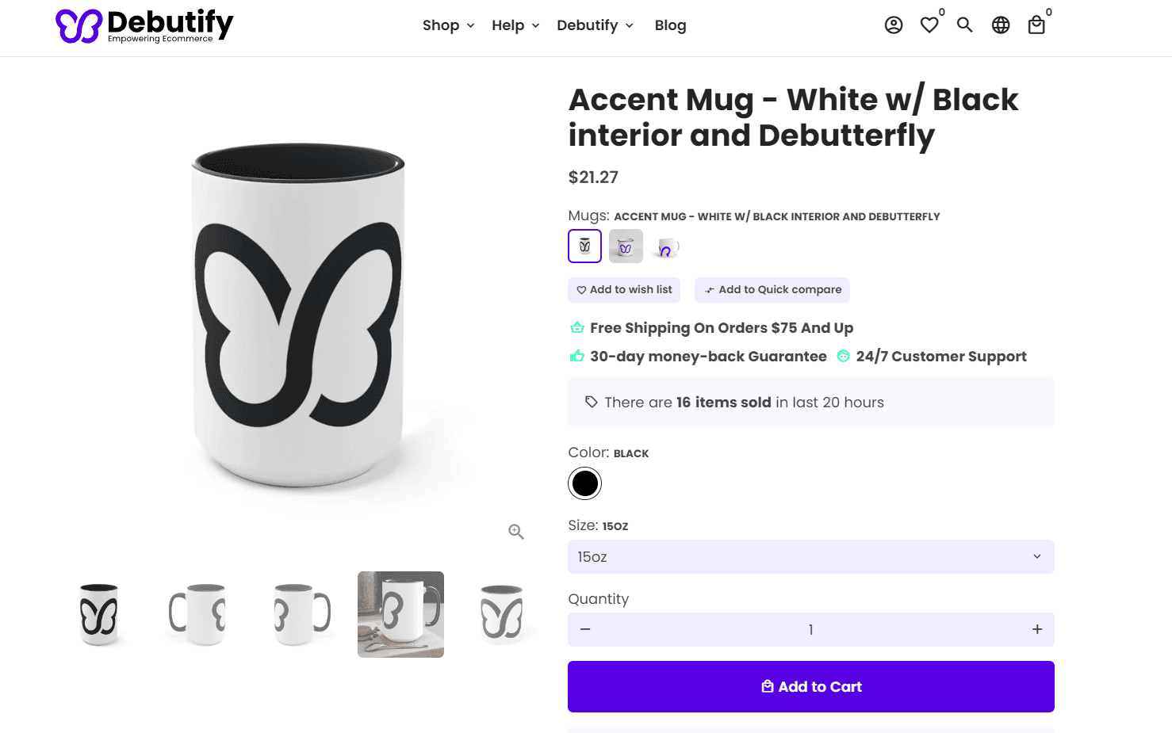This screenshot has height=733, width=1172.
Task: Click the zoom magnifier on the product image
Action: pyautogui.click(x=515, y=531)
